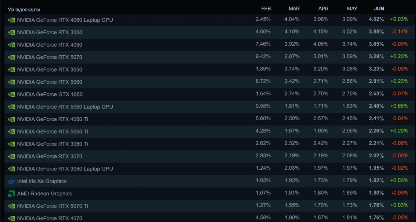
Task: Click the +0.65% change for RTX 5060 Laptop
Action: click(399, 106)
